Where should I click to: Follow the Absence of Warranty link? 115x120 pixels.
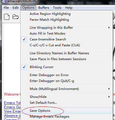[x=12, y=115]
